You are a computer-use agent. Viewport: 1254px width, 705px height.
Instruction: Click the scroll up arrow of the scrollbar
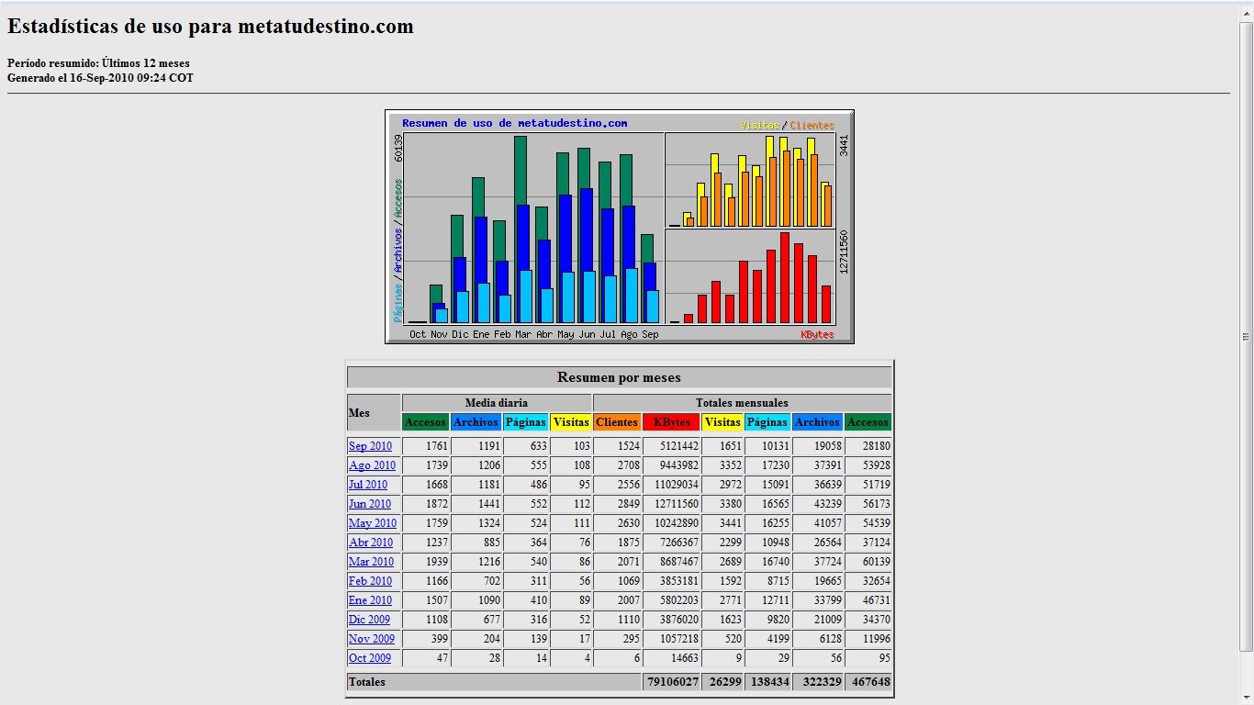click(x=1247, y=14)
